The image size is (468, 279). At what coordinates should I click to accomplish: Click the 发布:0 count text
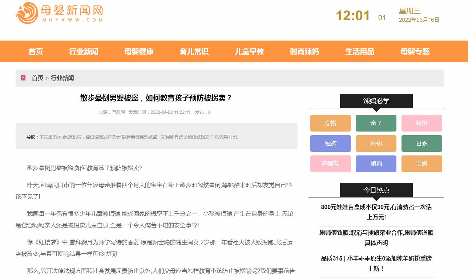[203, 112]
